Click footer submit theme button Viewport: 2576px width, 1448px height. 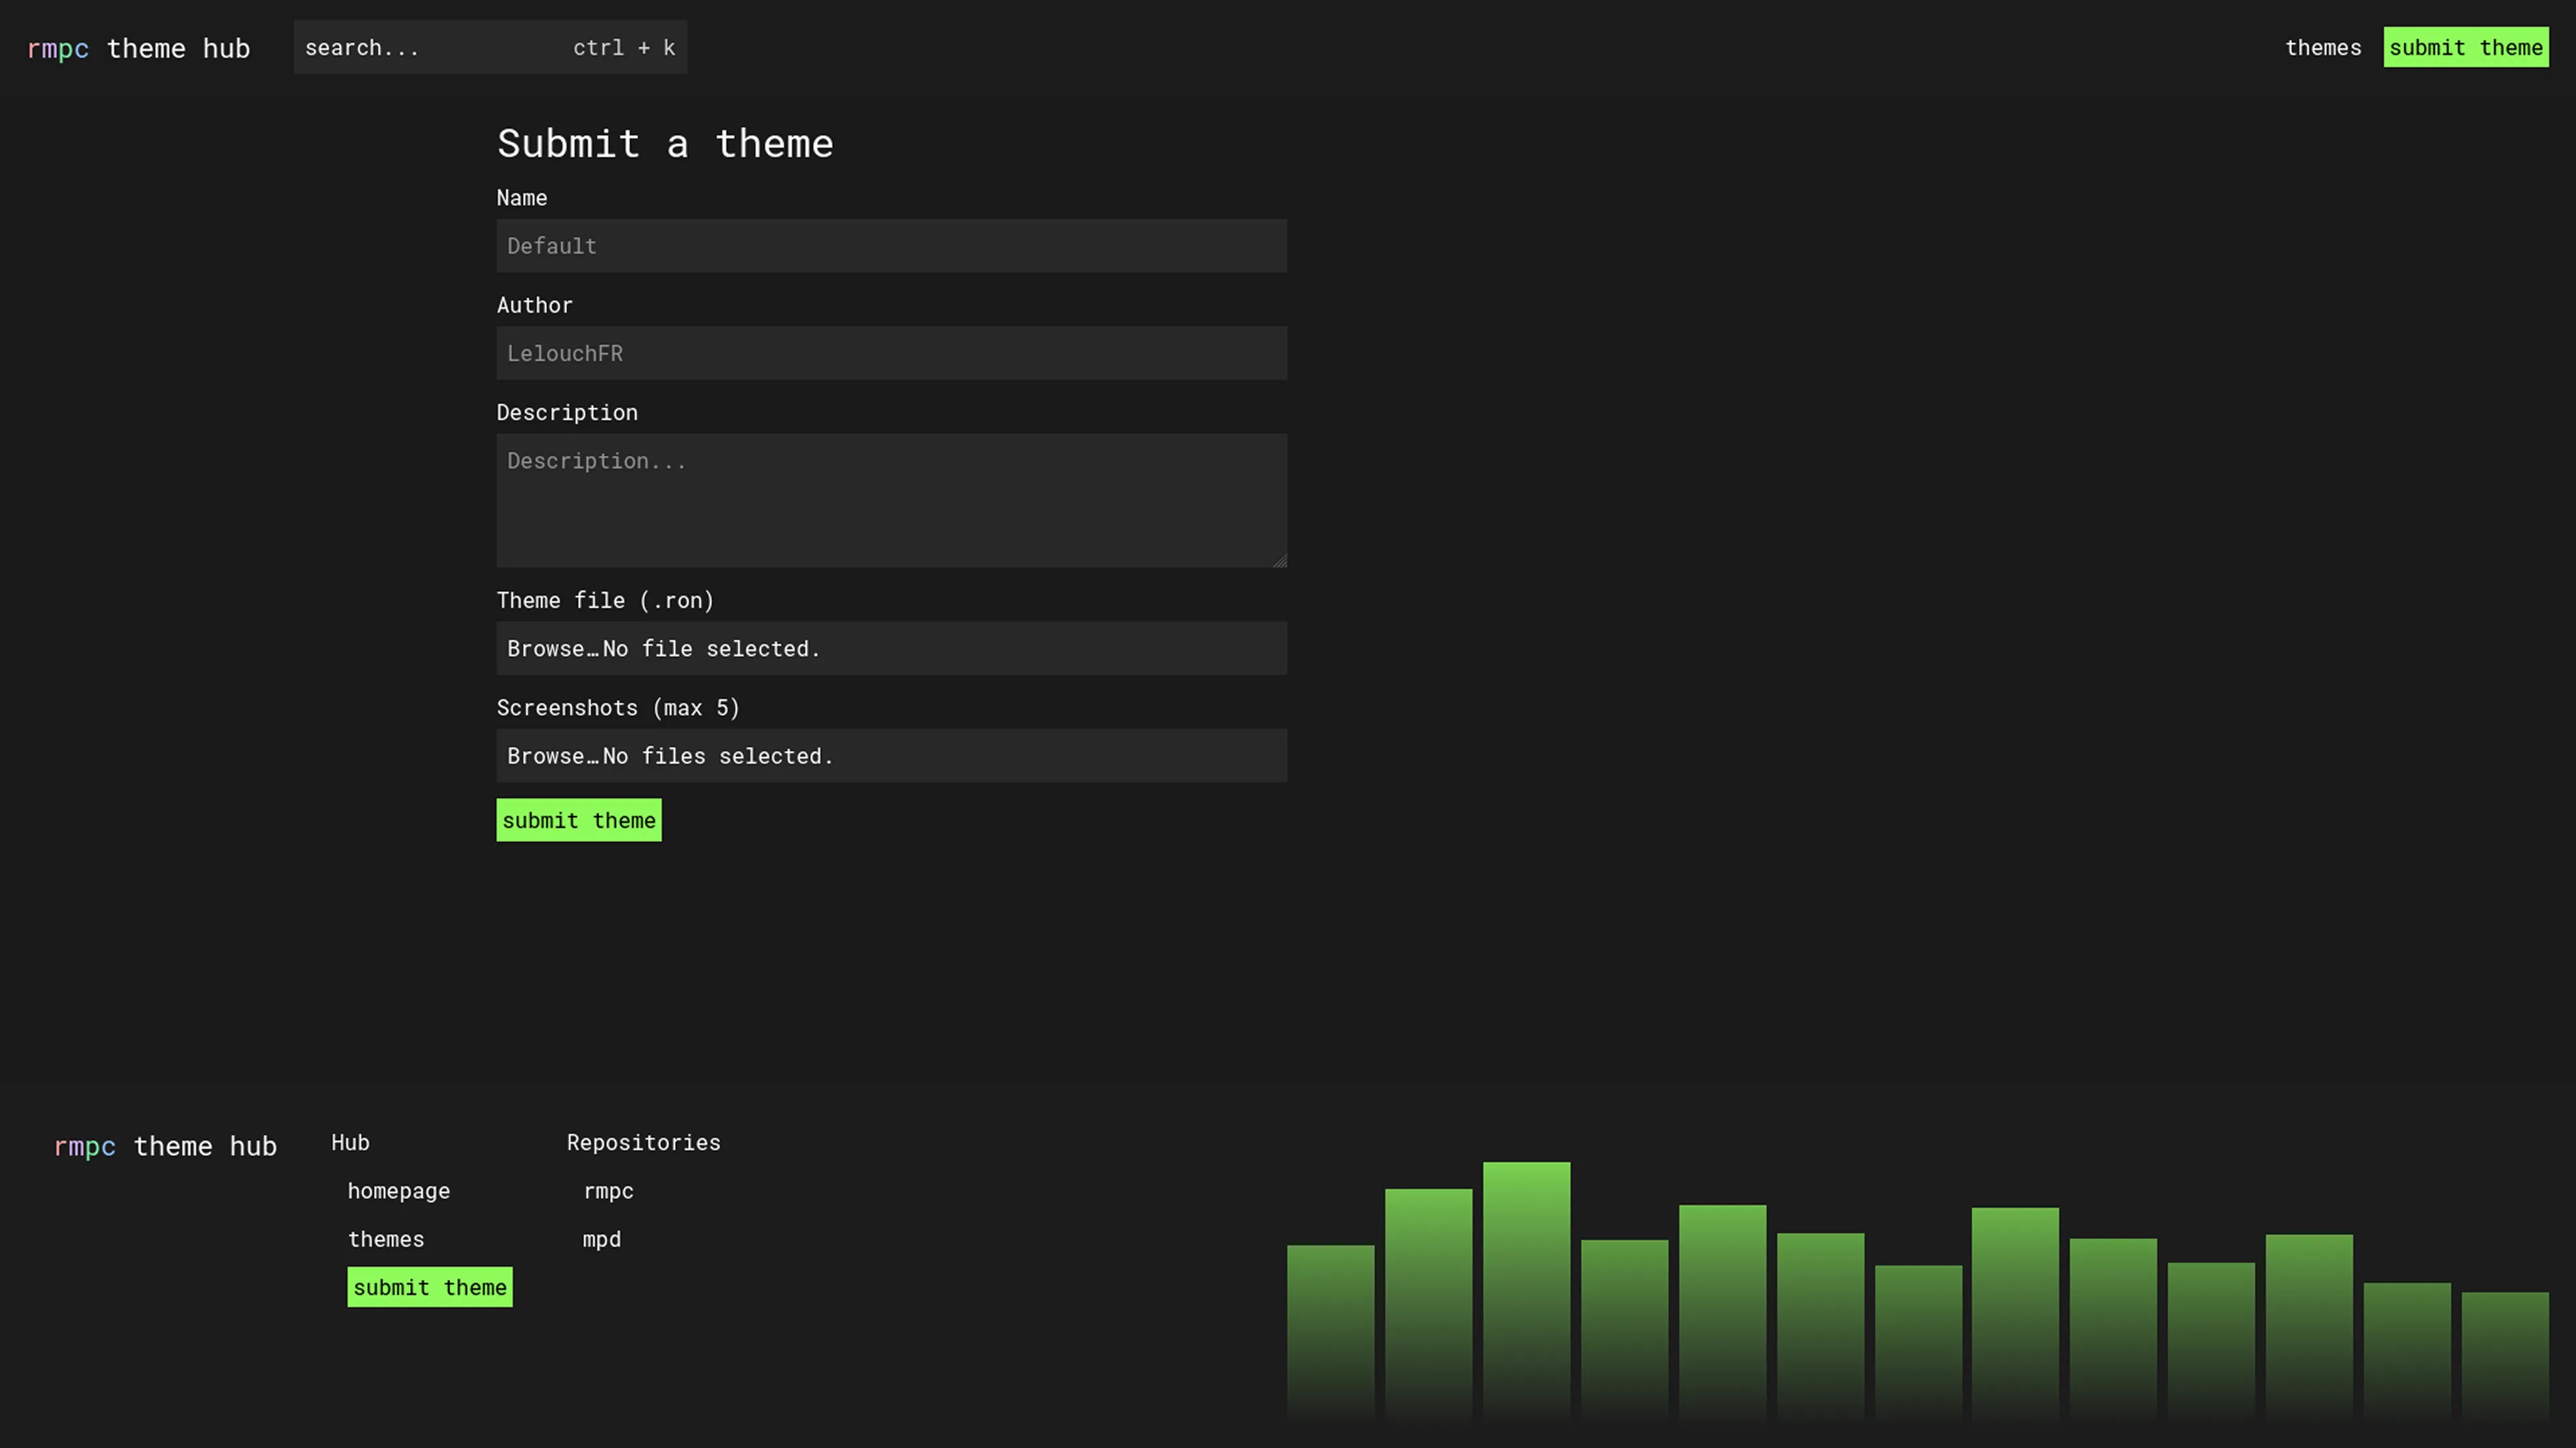(430, 1287)
